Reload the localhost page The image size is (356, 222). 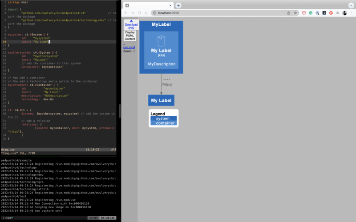pos(139,13)
